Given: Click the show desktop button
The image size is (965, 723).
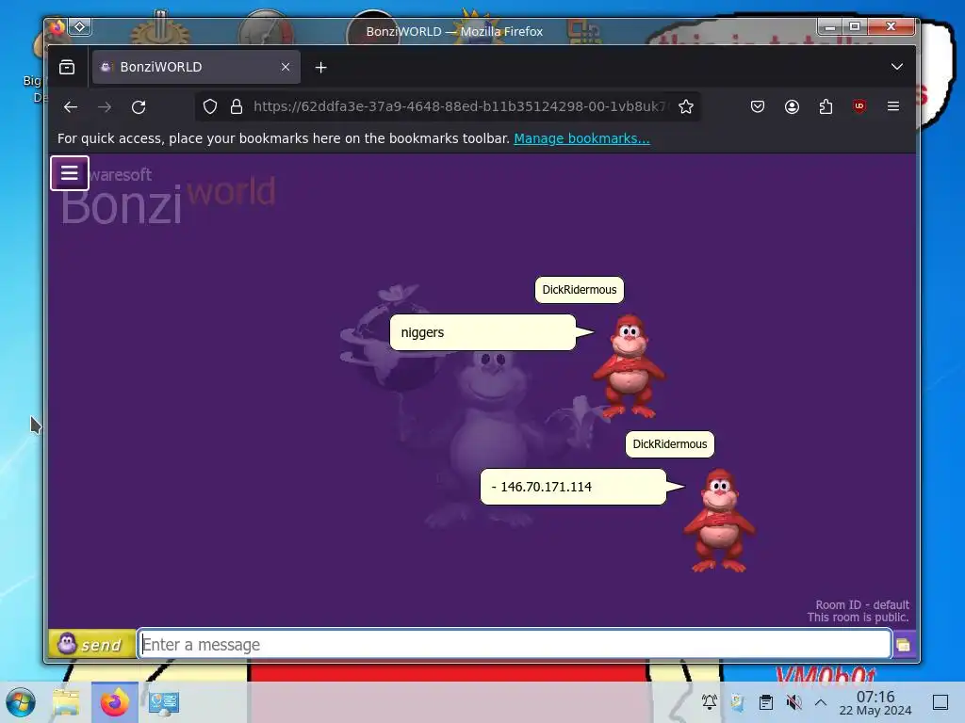Looking at the screenshot, I should (x=940, y=702).
